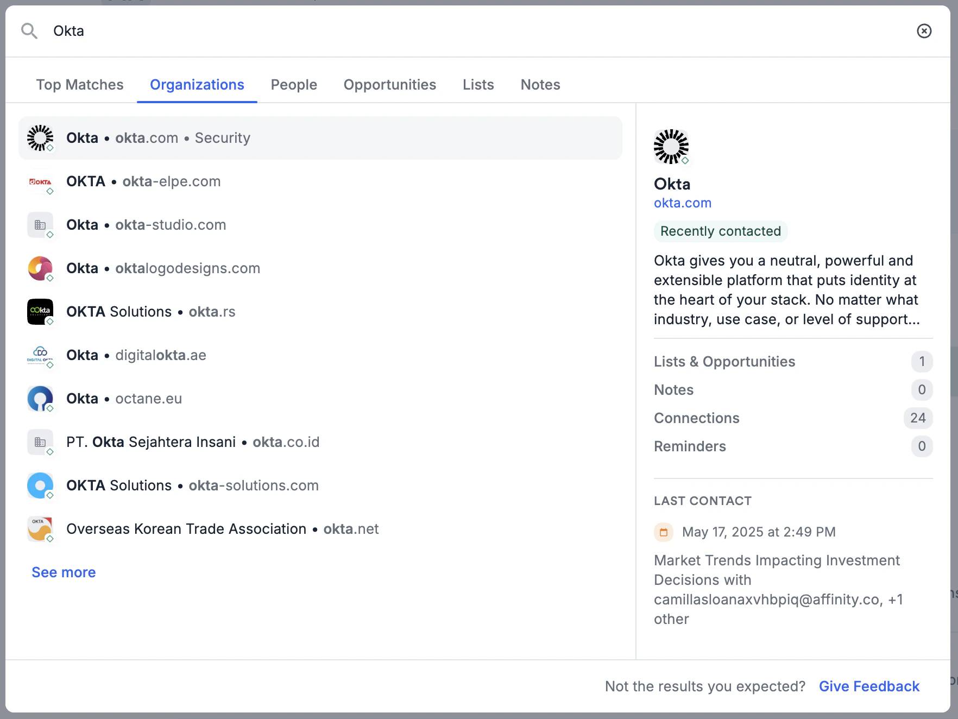Screen dimensions: 958x719
Task: Select OKTA Solutions okta-solutions.com result
Action: click(320, 485)
